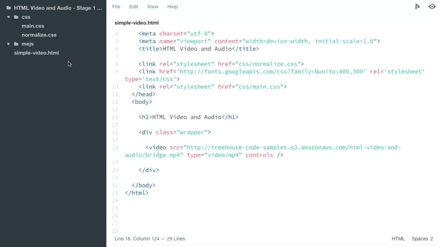The image size is (440, 247).
Task: Click the css folder icon
Action: click(16, 17)
